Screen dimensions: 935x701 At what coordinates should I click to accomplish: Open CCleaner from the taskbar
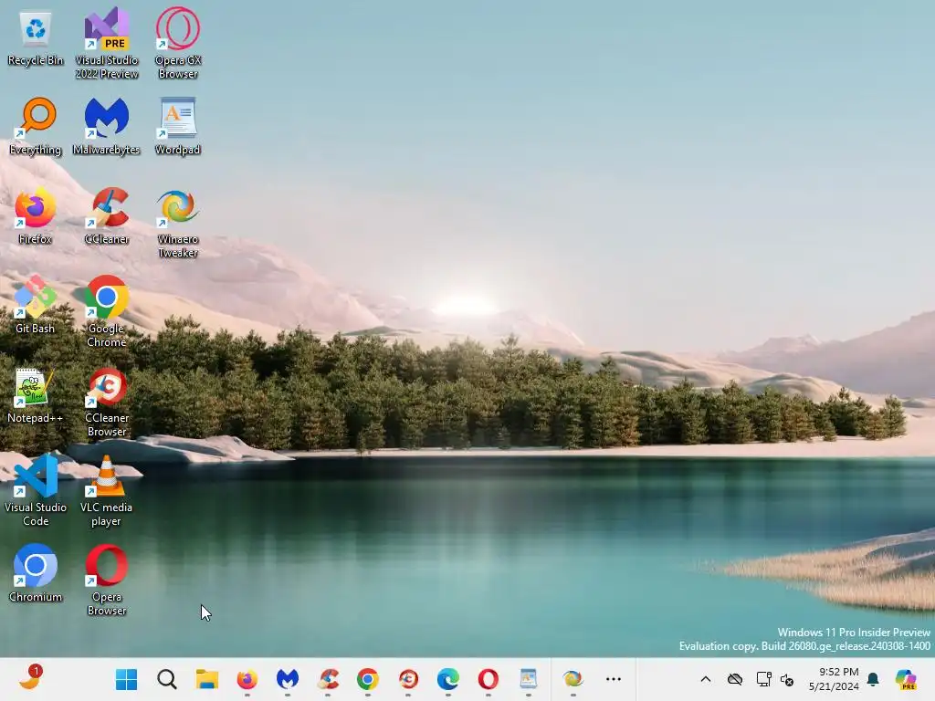click(x=328, y=679)
